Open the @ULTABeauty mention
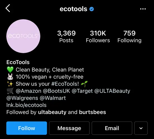Viewport: 154px width, 139px height. click(112, 91)
